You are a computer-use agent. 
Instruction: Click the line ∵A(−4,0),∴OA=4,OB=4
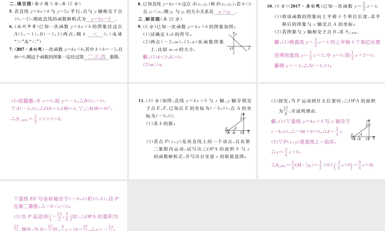coord(62,108)
